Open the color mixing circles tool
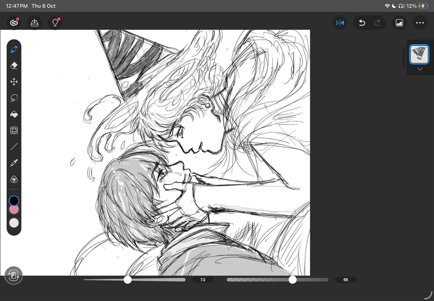 (x=14, y=179)
